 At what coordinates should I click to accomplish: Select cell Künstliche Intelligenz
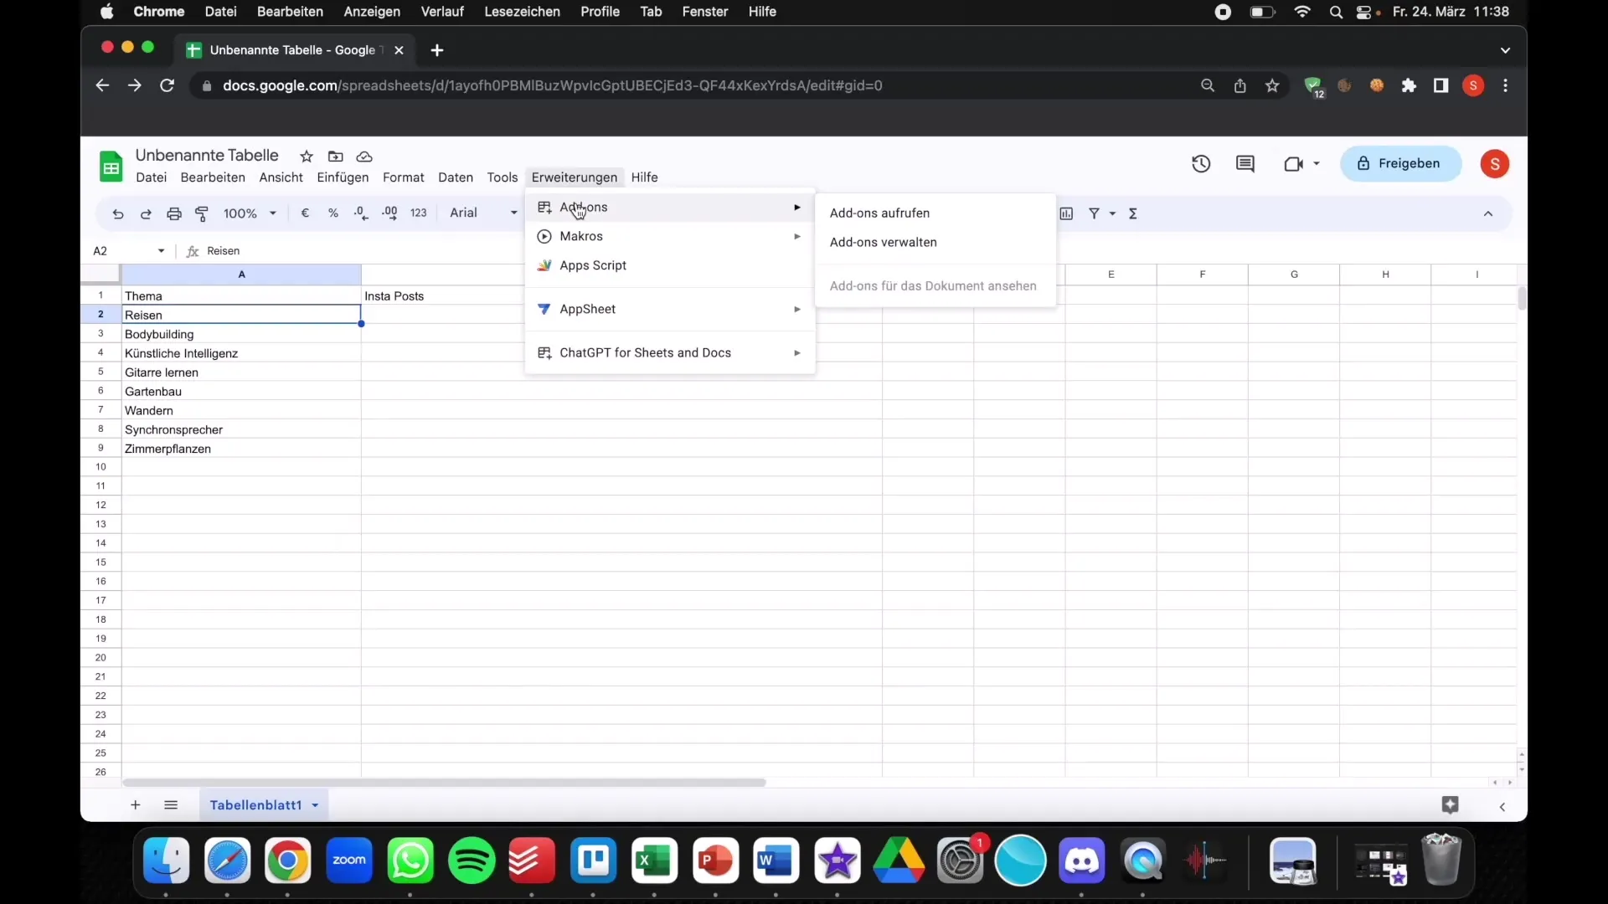tap(241, 354)
